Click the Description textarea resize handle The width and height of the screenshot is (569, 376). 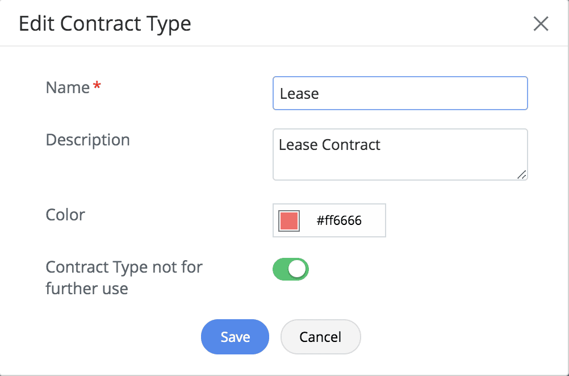pyautogui.click(x=521, y=174)
